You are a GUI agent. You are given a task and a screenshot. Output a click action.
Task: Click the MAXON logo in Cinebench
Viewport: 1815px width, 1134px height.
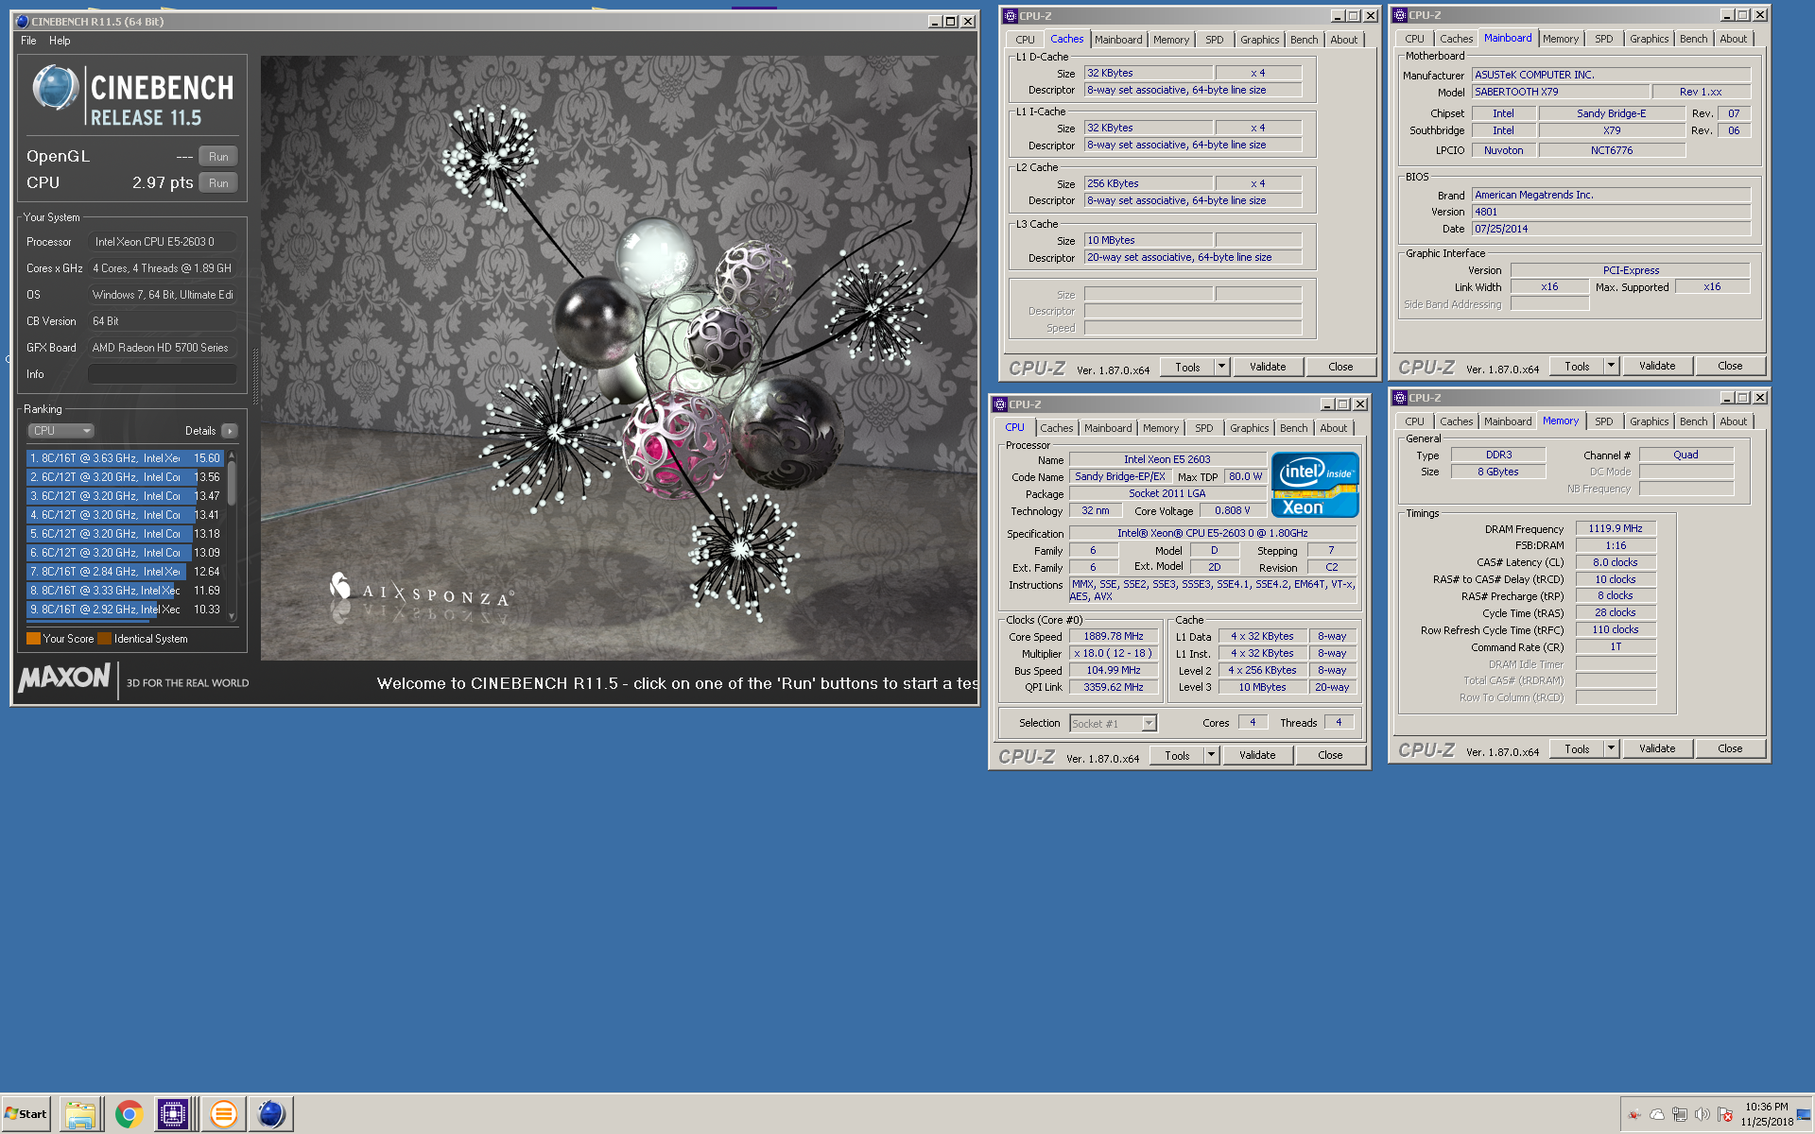(64, 678)
